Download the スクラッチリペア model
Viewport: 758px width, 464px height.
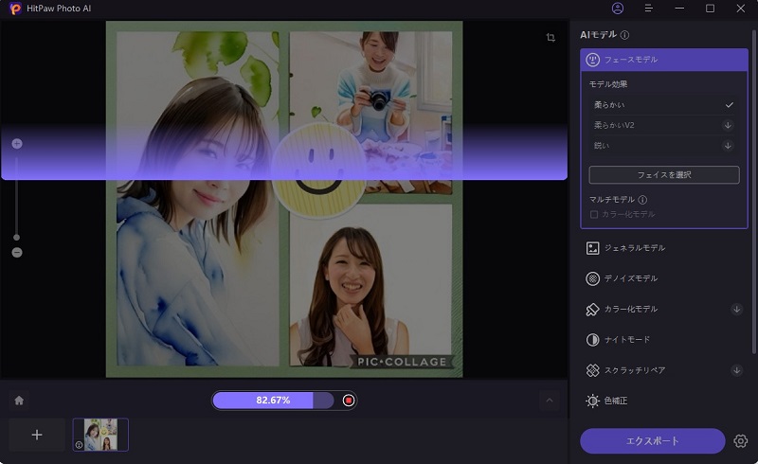(x=737, y=370)
